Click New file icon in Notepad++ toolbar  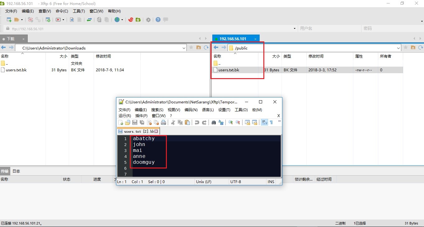121,122
